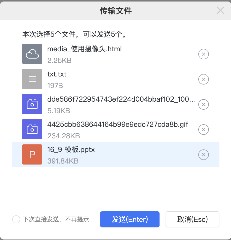Remove 16_9 模板.pptx from the list
This screenshot has height=240, width=231.
coord(204,155)
